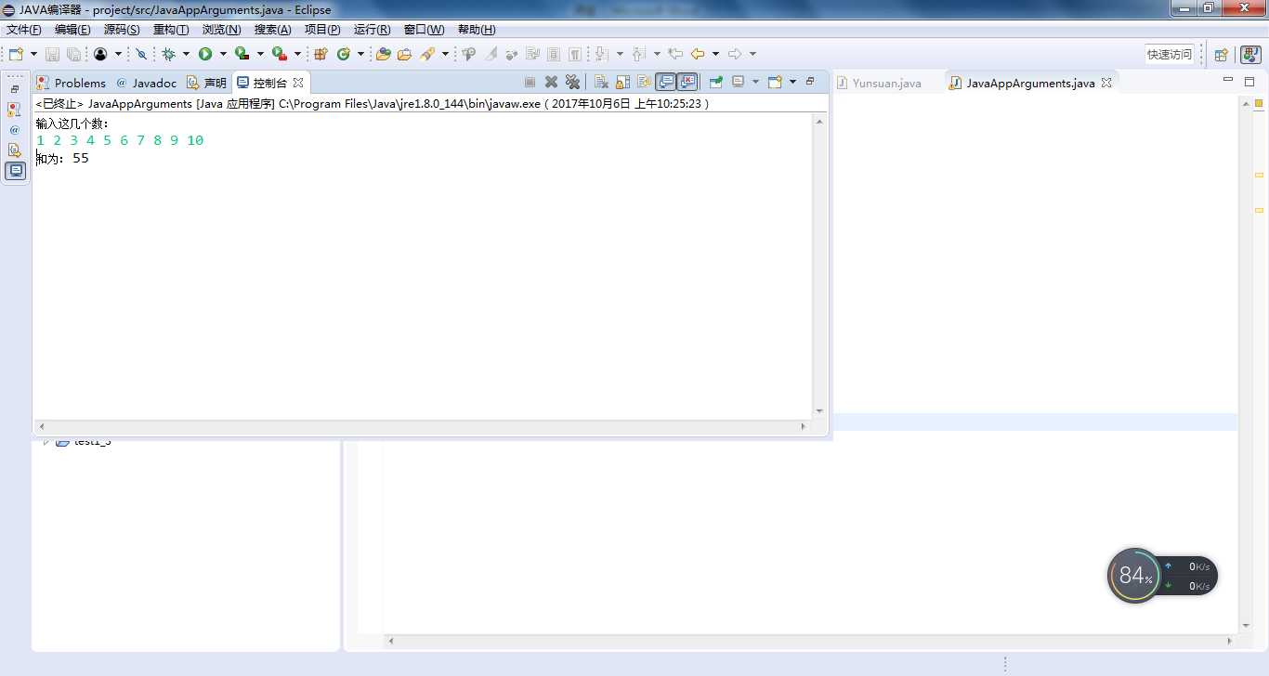Open the 编辑(E) menu

(72, 30)
